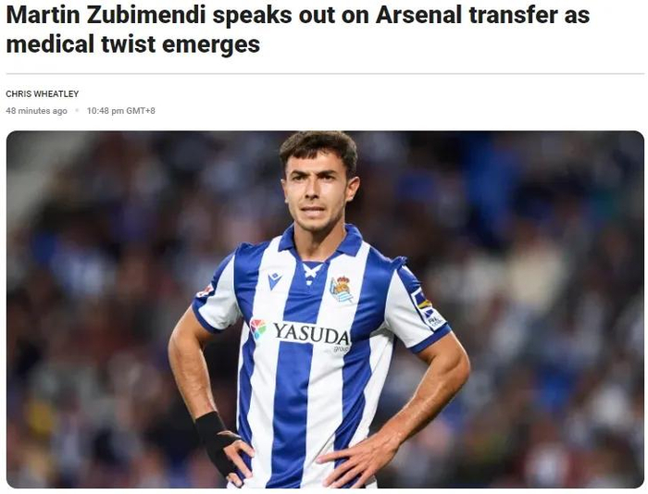Click the player's face in the photo
Image resolution: width=648 pixels, height=494 pixels.
[x=317, y=190]
